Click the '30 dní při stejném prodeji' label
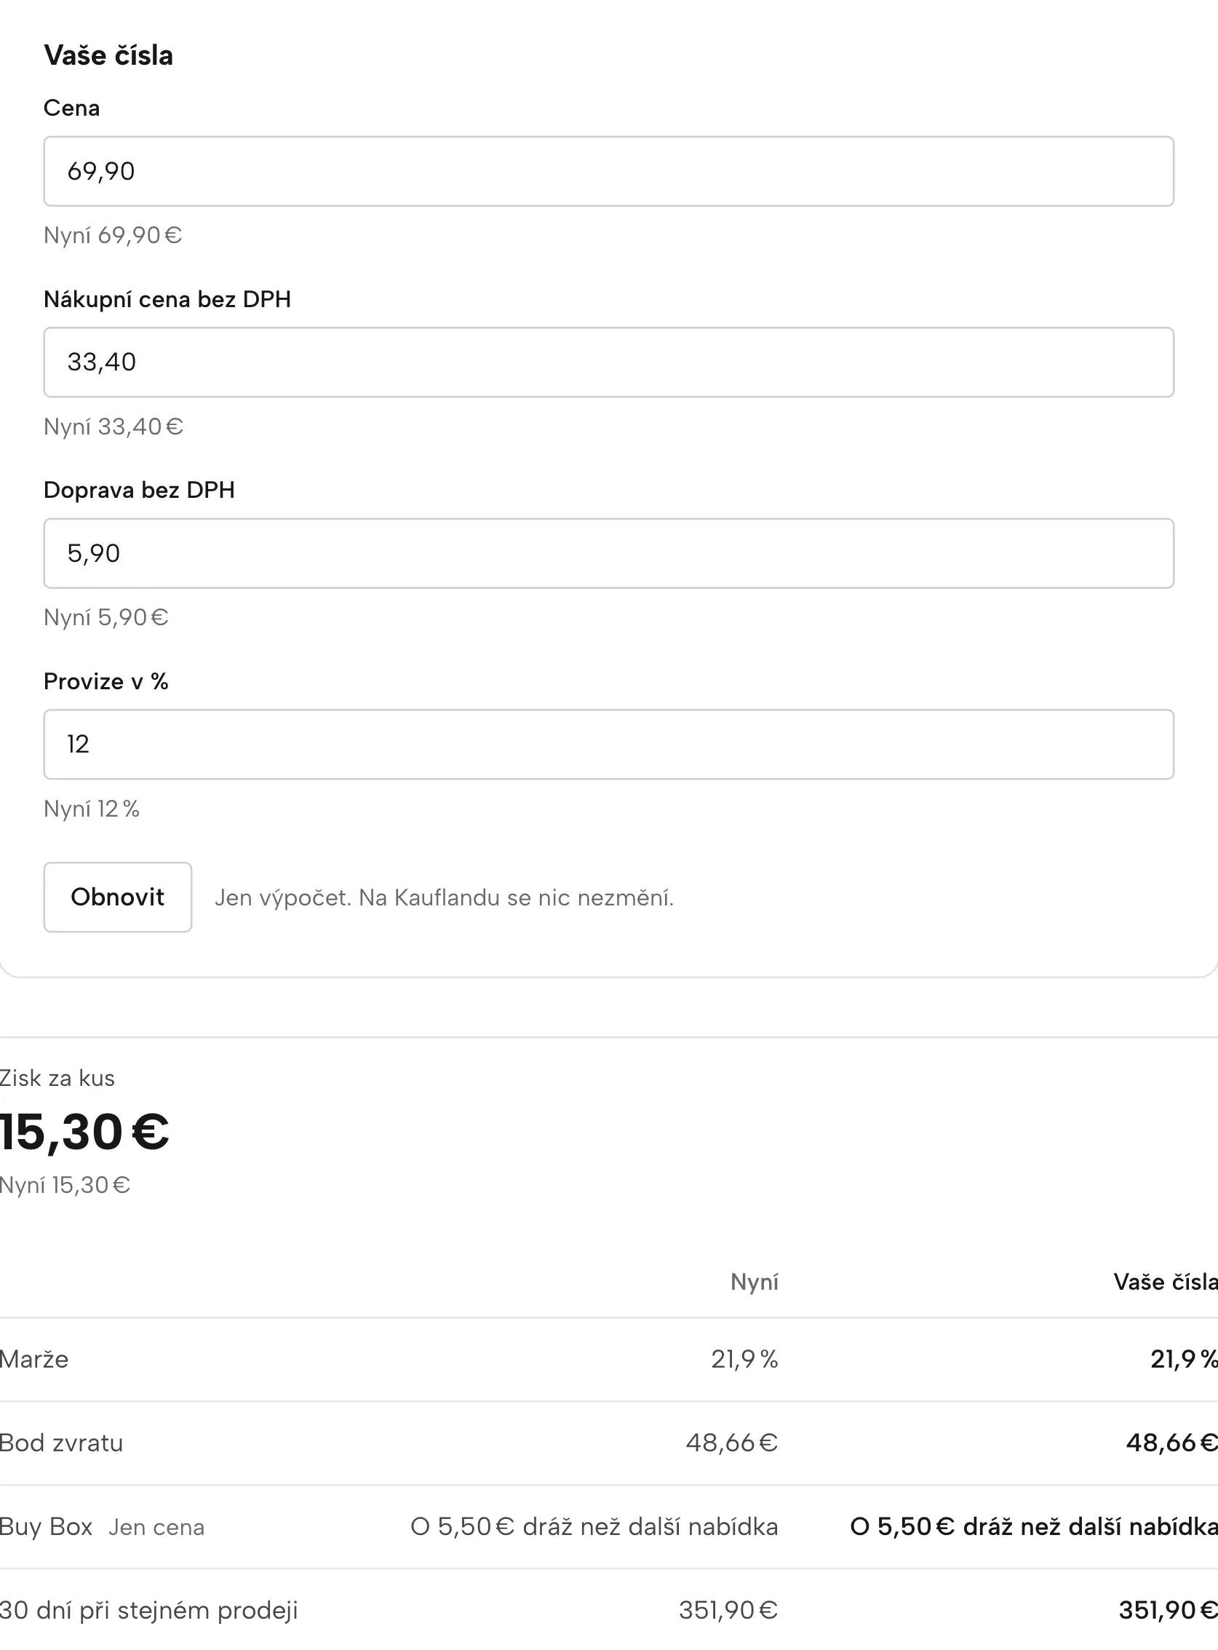The image size is (1218, 1650). 149,1610
